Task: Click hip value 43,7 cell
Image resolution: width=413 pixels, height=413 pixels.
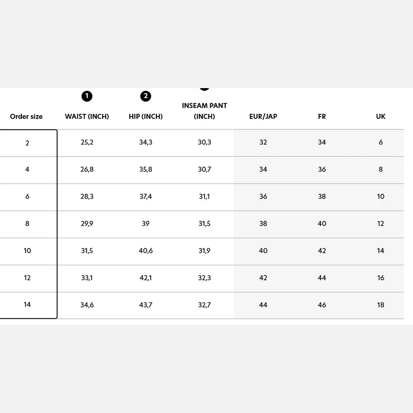Action: 145,305
